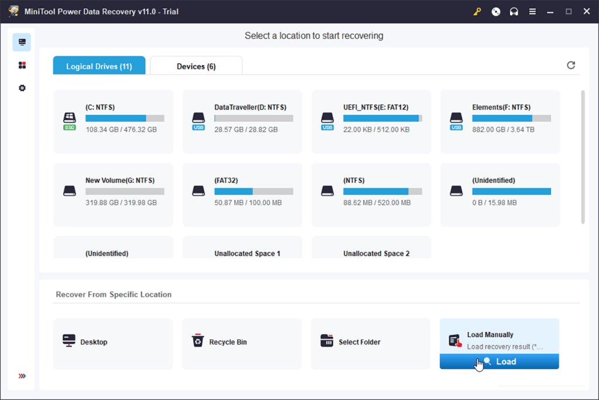Select the (FAT32) partition label

[226, 180]
